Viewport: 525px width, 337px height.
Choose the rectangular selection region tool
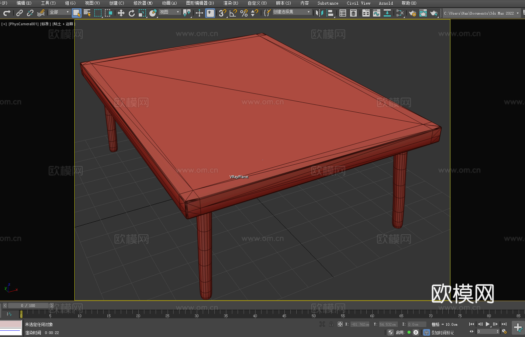point(98,13)
